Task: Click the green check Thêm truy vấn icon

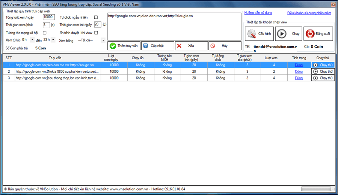Action: 113,46
